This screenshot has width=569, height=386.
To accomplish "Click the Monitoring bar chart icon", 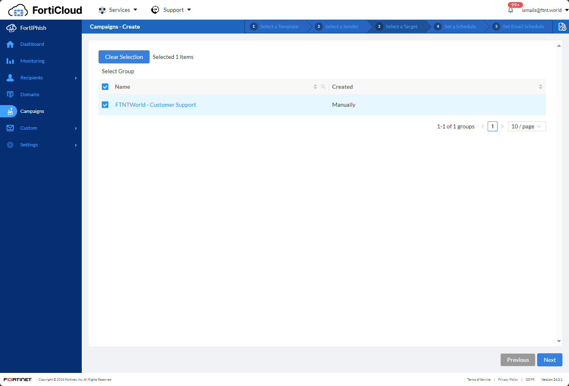I will pos(10,61).
